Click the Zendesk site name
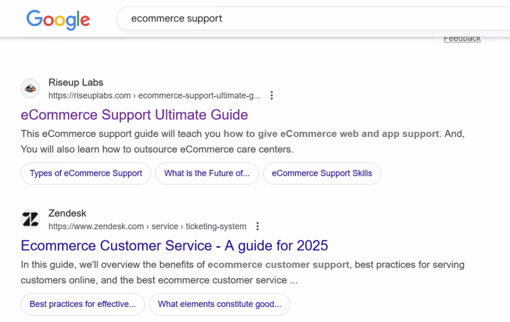 click(x=67, y=213)
